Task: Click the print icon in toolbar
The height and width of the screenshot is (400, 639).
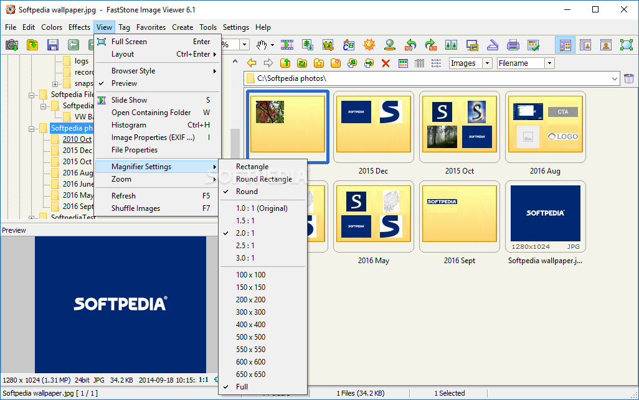Action: pyautogui.click(x=513, y=45)
